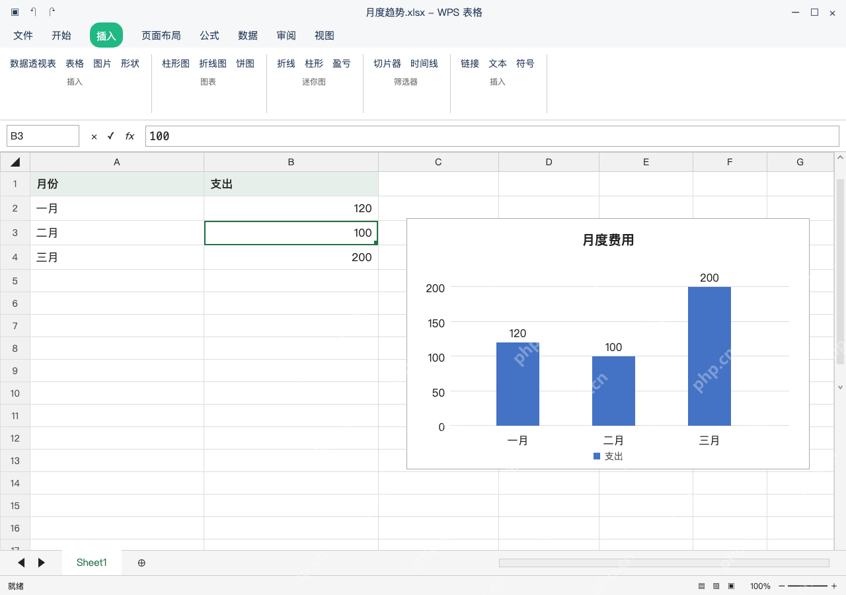Insert a 折线图 chart
This screenshot has height=595, width=846.
213,63
